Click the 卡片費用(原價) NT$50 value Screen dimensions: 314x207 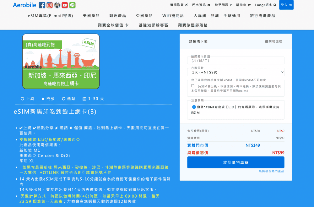[256, 131]
